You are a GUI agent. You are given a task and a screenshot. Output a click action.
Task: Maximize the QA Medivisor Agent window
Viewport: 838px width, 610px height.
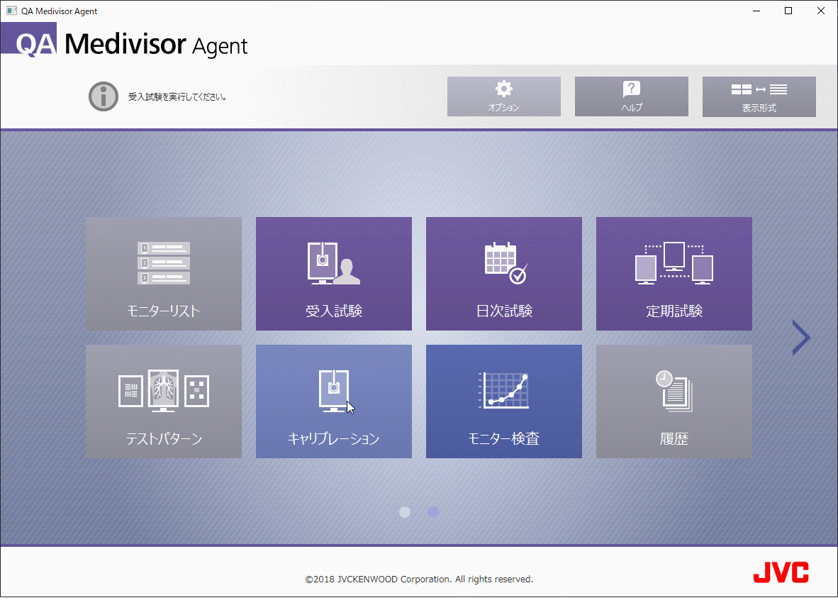[x=788, y=11]
